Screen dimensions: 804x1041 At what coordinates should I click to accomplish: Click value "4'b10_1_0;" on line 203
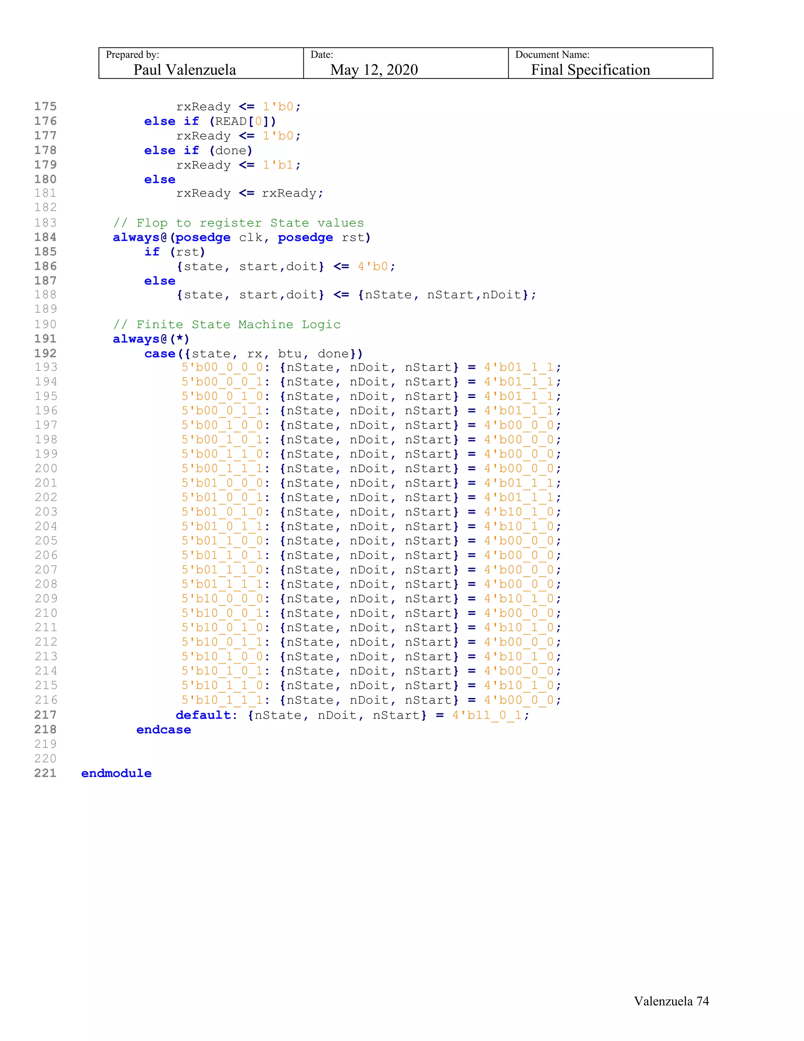pos(523,512)
